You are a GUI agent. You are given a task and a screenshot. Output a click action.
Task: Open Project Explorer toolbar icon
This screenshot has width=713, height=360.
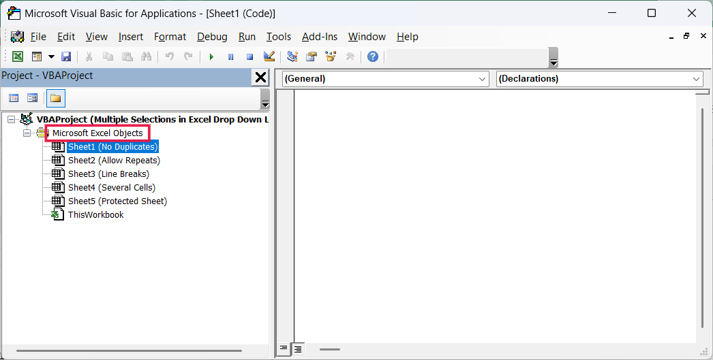(x=292, y=56)
